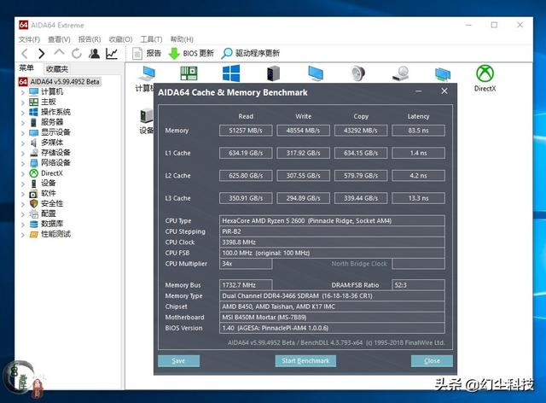Expand the DirectX tree node
546x403 pixels.
(23, 173)
